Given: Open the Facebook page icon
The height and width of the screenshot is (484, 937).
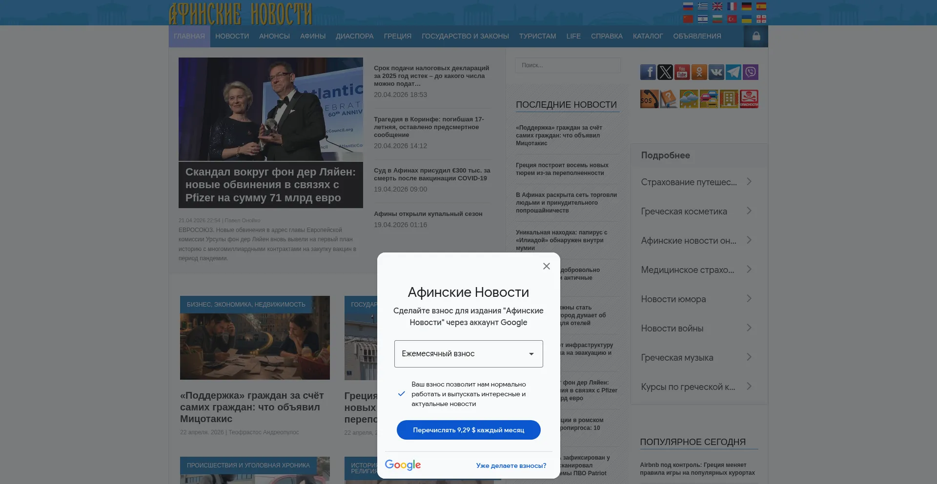Looking at the screenshot, I should (x=648, y=72).
